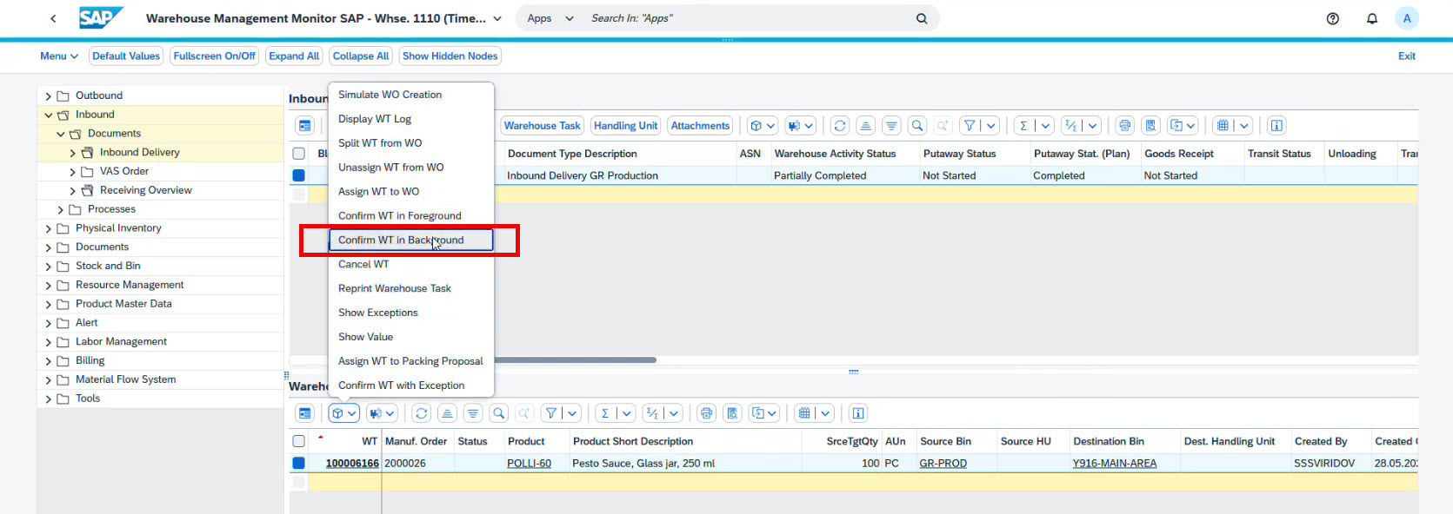Click the SAP logo
This screenshot has width=1453, height=514.
pos(101,18)
